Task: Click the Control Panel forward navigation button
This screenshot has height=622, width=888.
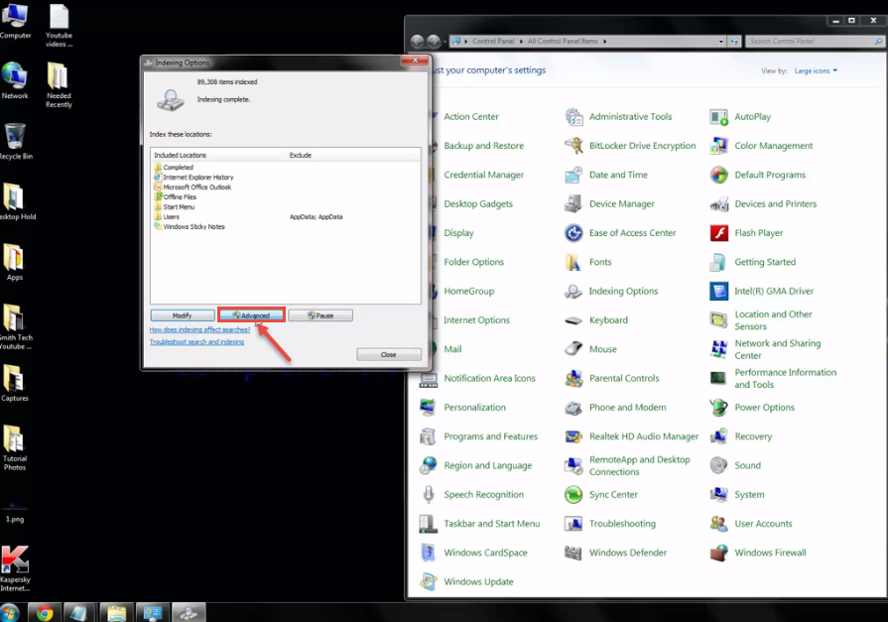Action: pyautogui.click(x=434, y=42)
